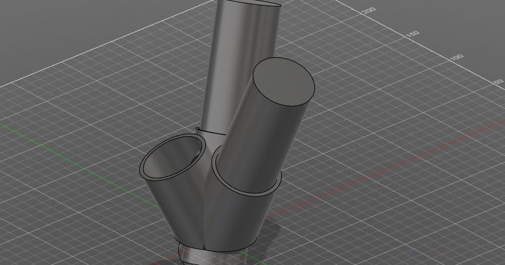The height and width of the screenshot is (265, 505).
Task: Click the seam line at the tall cylinder's base
Action: click(210, 131)
